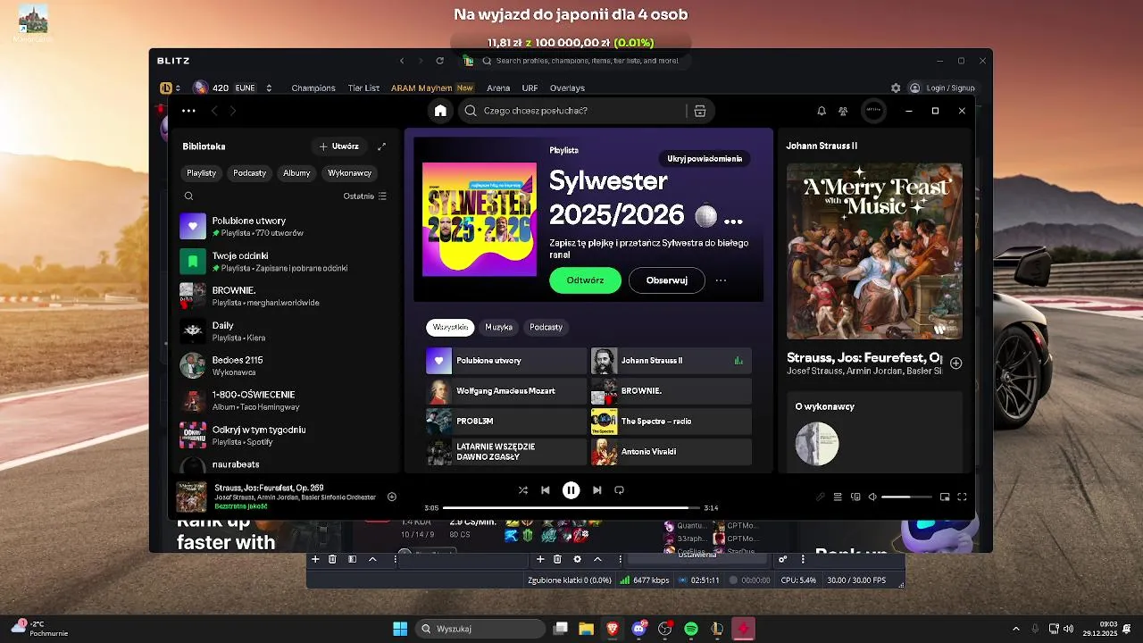Add Feuerfest to liked songs in player bar

pos(391,497)
